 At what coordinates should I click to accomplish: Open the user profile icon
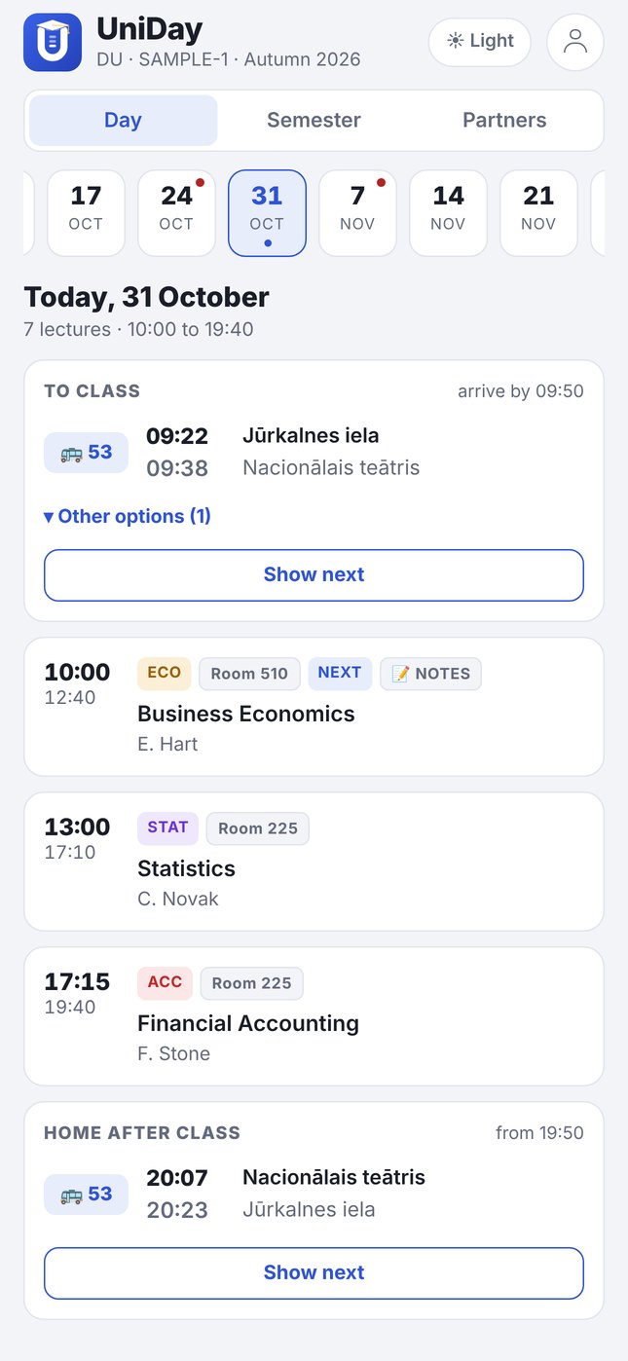[x=575, y=43]
